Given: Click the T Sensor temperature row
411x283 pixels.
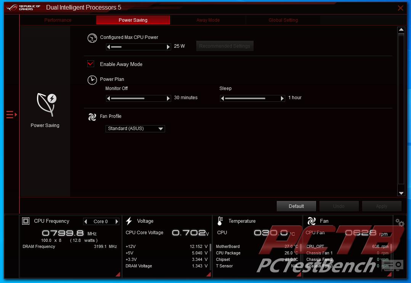Looking at the screenshot, I should pos(257,266).
